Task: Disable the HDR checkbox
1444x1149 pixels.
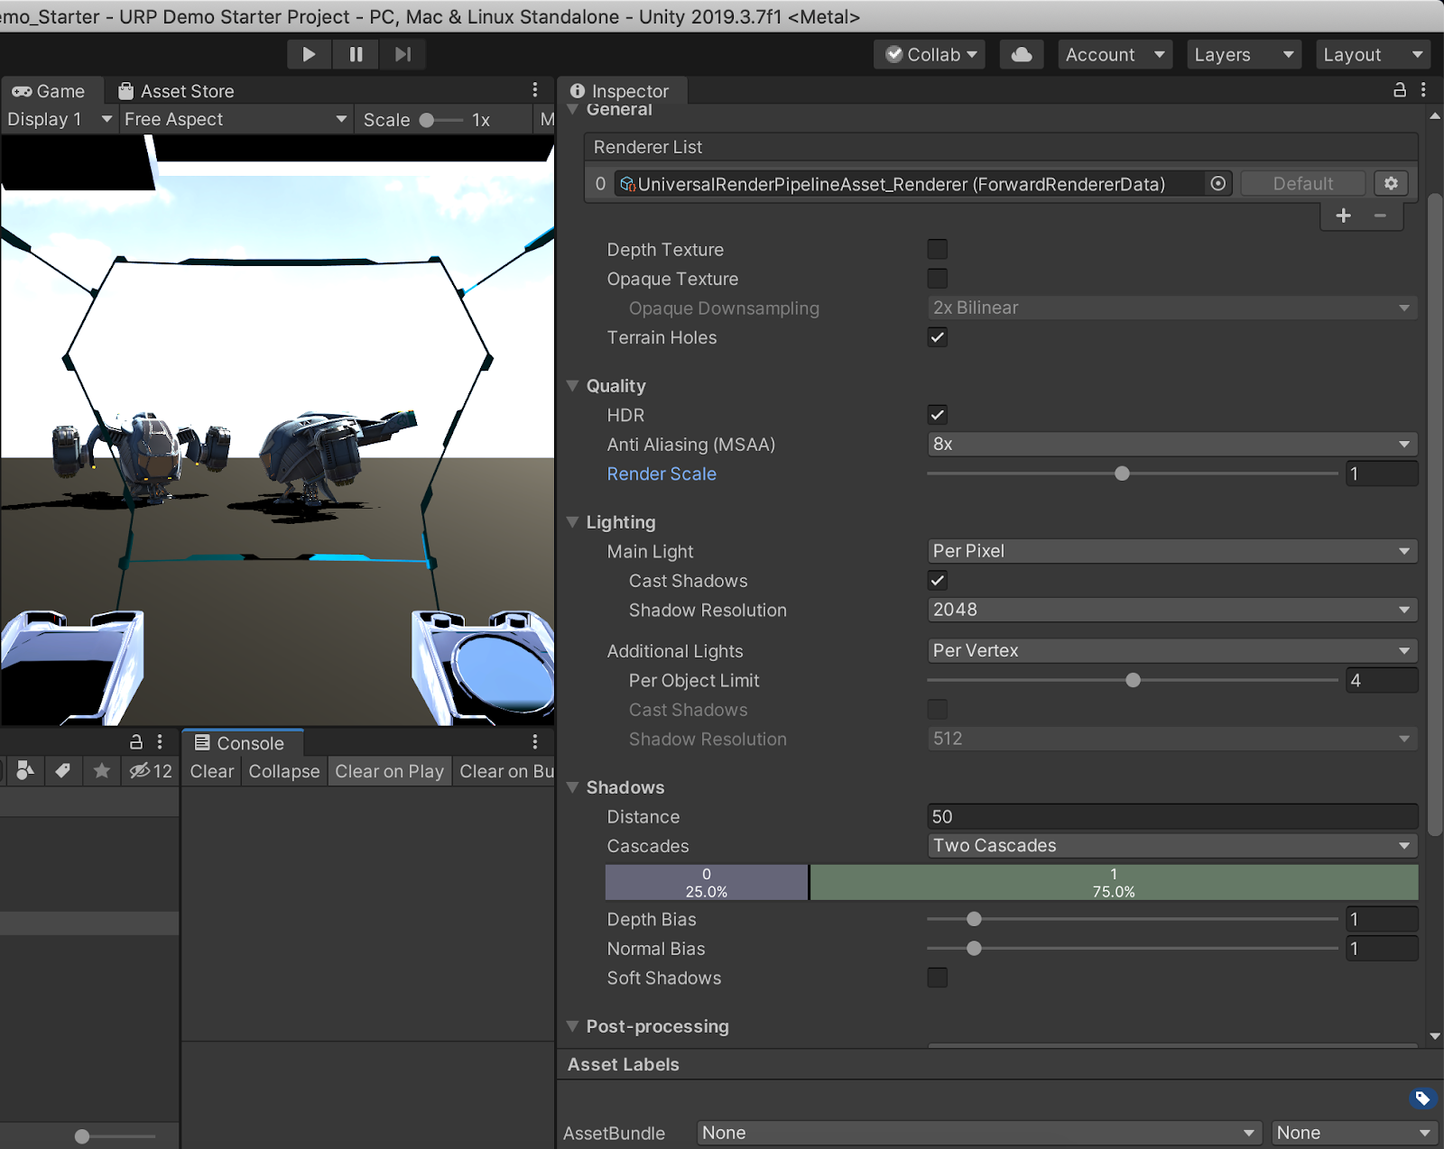Action: (937, 415)
